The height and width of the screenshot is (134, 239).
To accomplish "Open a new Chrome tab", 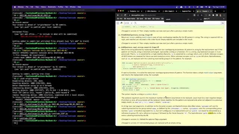I will click(x=215, y=11).
